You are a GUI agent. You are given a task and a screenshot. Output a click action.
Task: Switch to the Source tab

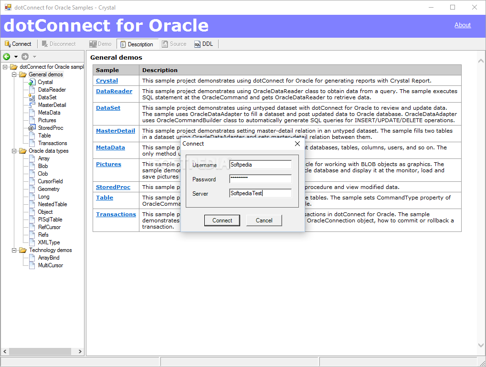[x=174, y=44]
